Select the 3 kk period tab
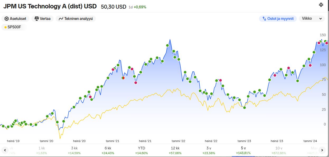 (x=74, y=150)
